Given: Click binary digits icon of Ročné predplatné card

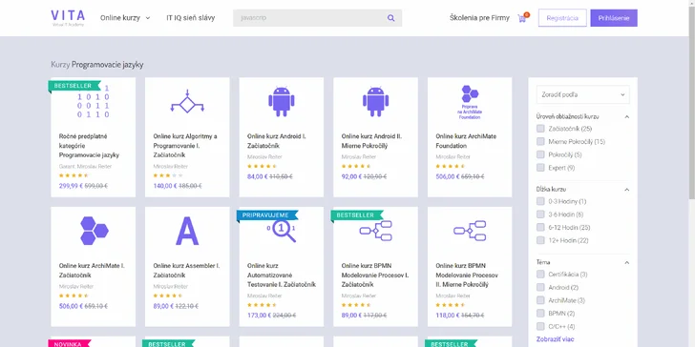Looking at the screenshot, I should coord(94,101).
